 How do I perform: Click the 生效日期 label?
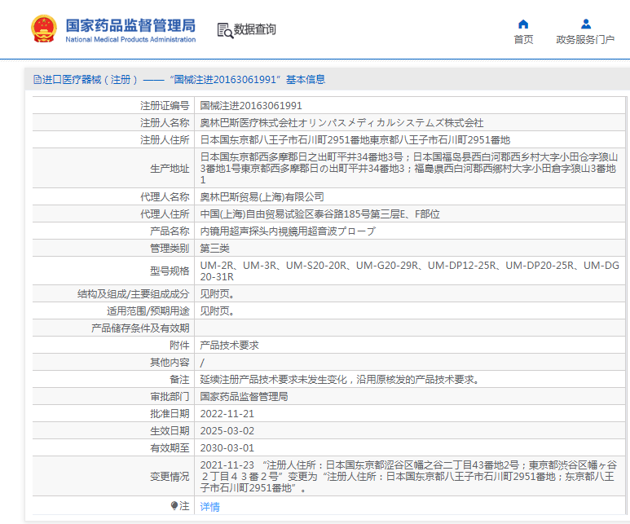170,431
